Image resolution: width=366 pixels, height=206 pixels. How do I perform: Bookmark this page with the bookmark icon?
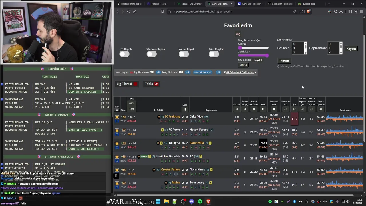[x=162, y=11]
